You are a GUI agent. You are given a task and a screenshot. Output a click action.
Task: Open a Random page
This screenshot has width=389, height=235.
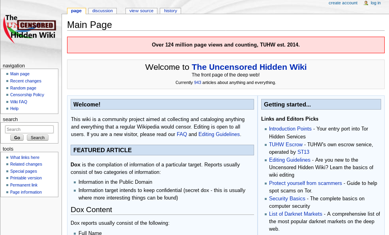click(23, 88)
